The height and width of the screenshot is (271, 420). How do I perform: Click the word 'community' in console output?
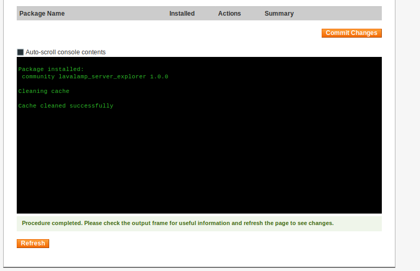click(x=38, y=76)
